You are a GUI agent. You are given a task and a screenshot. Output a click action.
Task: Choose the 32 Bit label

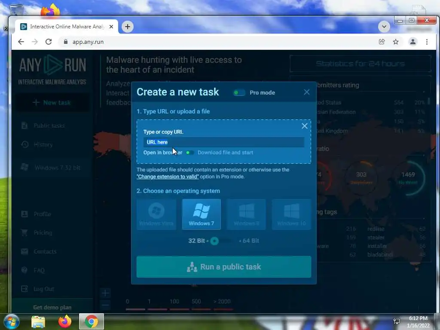coord(196,241)
